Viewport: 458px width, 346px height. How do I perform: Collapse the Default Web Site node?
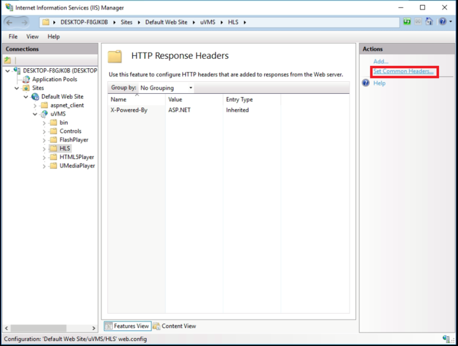(26, 97)
